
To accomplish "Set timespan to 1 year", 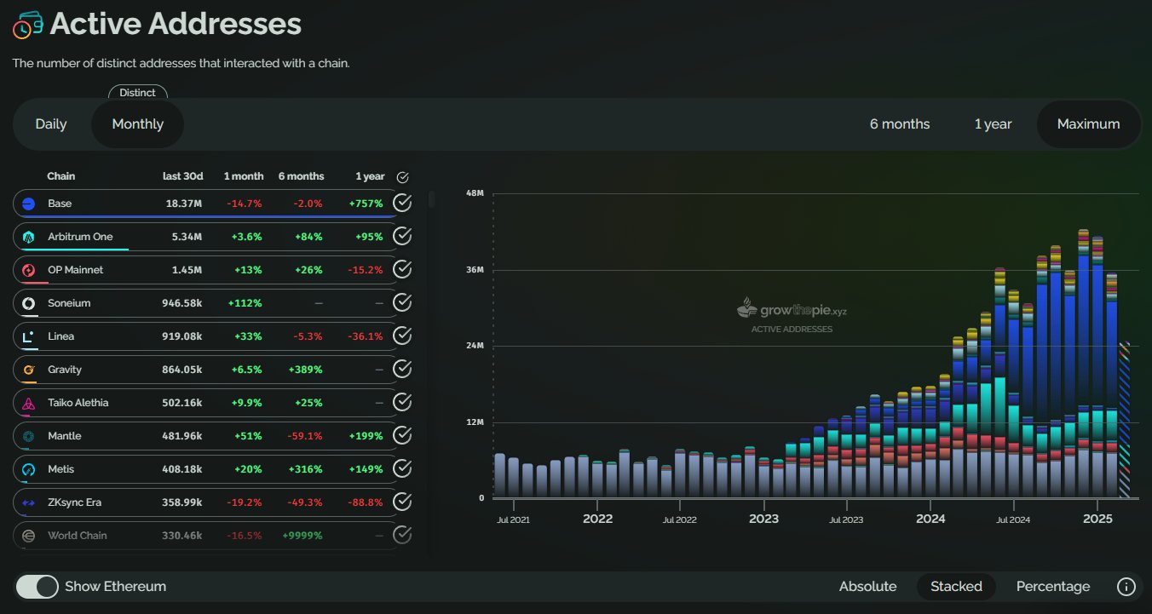I will (x=994, y=124).
